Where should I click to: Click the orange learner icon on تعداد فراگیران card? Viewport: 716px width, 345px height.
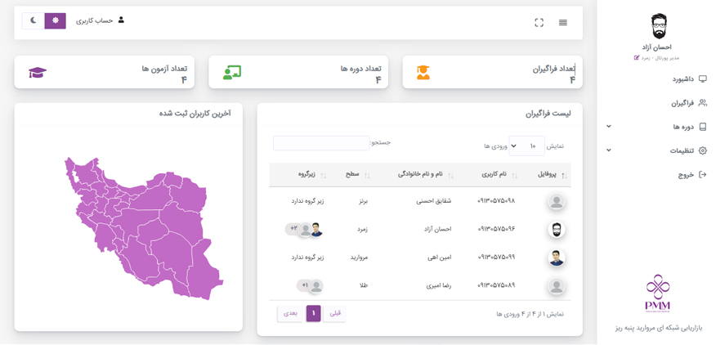423,73
